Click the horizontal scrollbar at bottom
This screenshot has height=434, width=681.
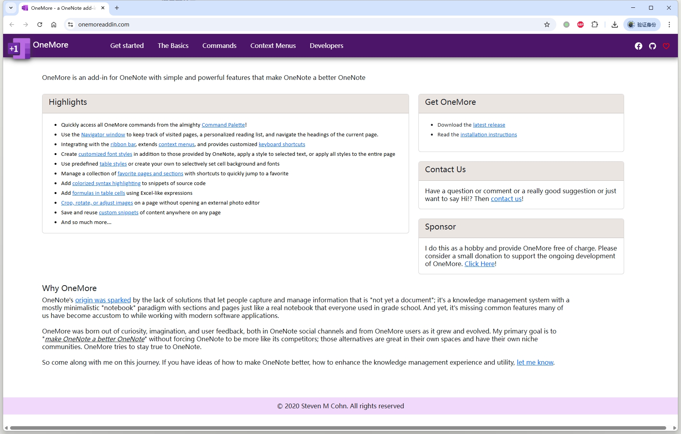pyautogui.click(x=338, y=428)
